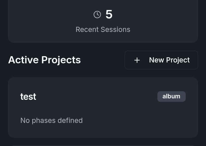This screenshot has width=206, height=146.
Task: Create a new project with New Project button
Action: point(161,60)
